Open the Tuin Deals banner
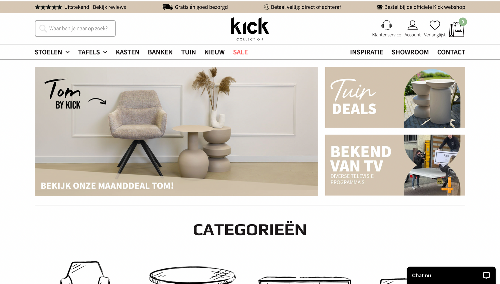Viewport: 500px width, 284px height. 395,97
